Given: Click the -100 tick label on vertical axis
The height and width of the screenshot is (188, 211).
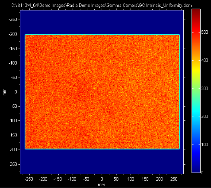Looking at the screenshot, I should click(x=13, y=63).
